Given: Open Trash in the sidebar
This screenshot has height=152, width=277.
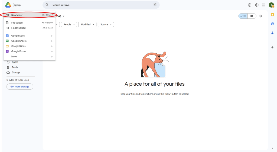Looking at the screenshot, I should 15,67.
